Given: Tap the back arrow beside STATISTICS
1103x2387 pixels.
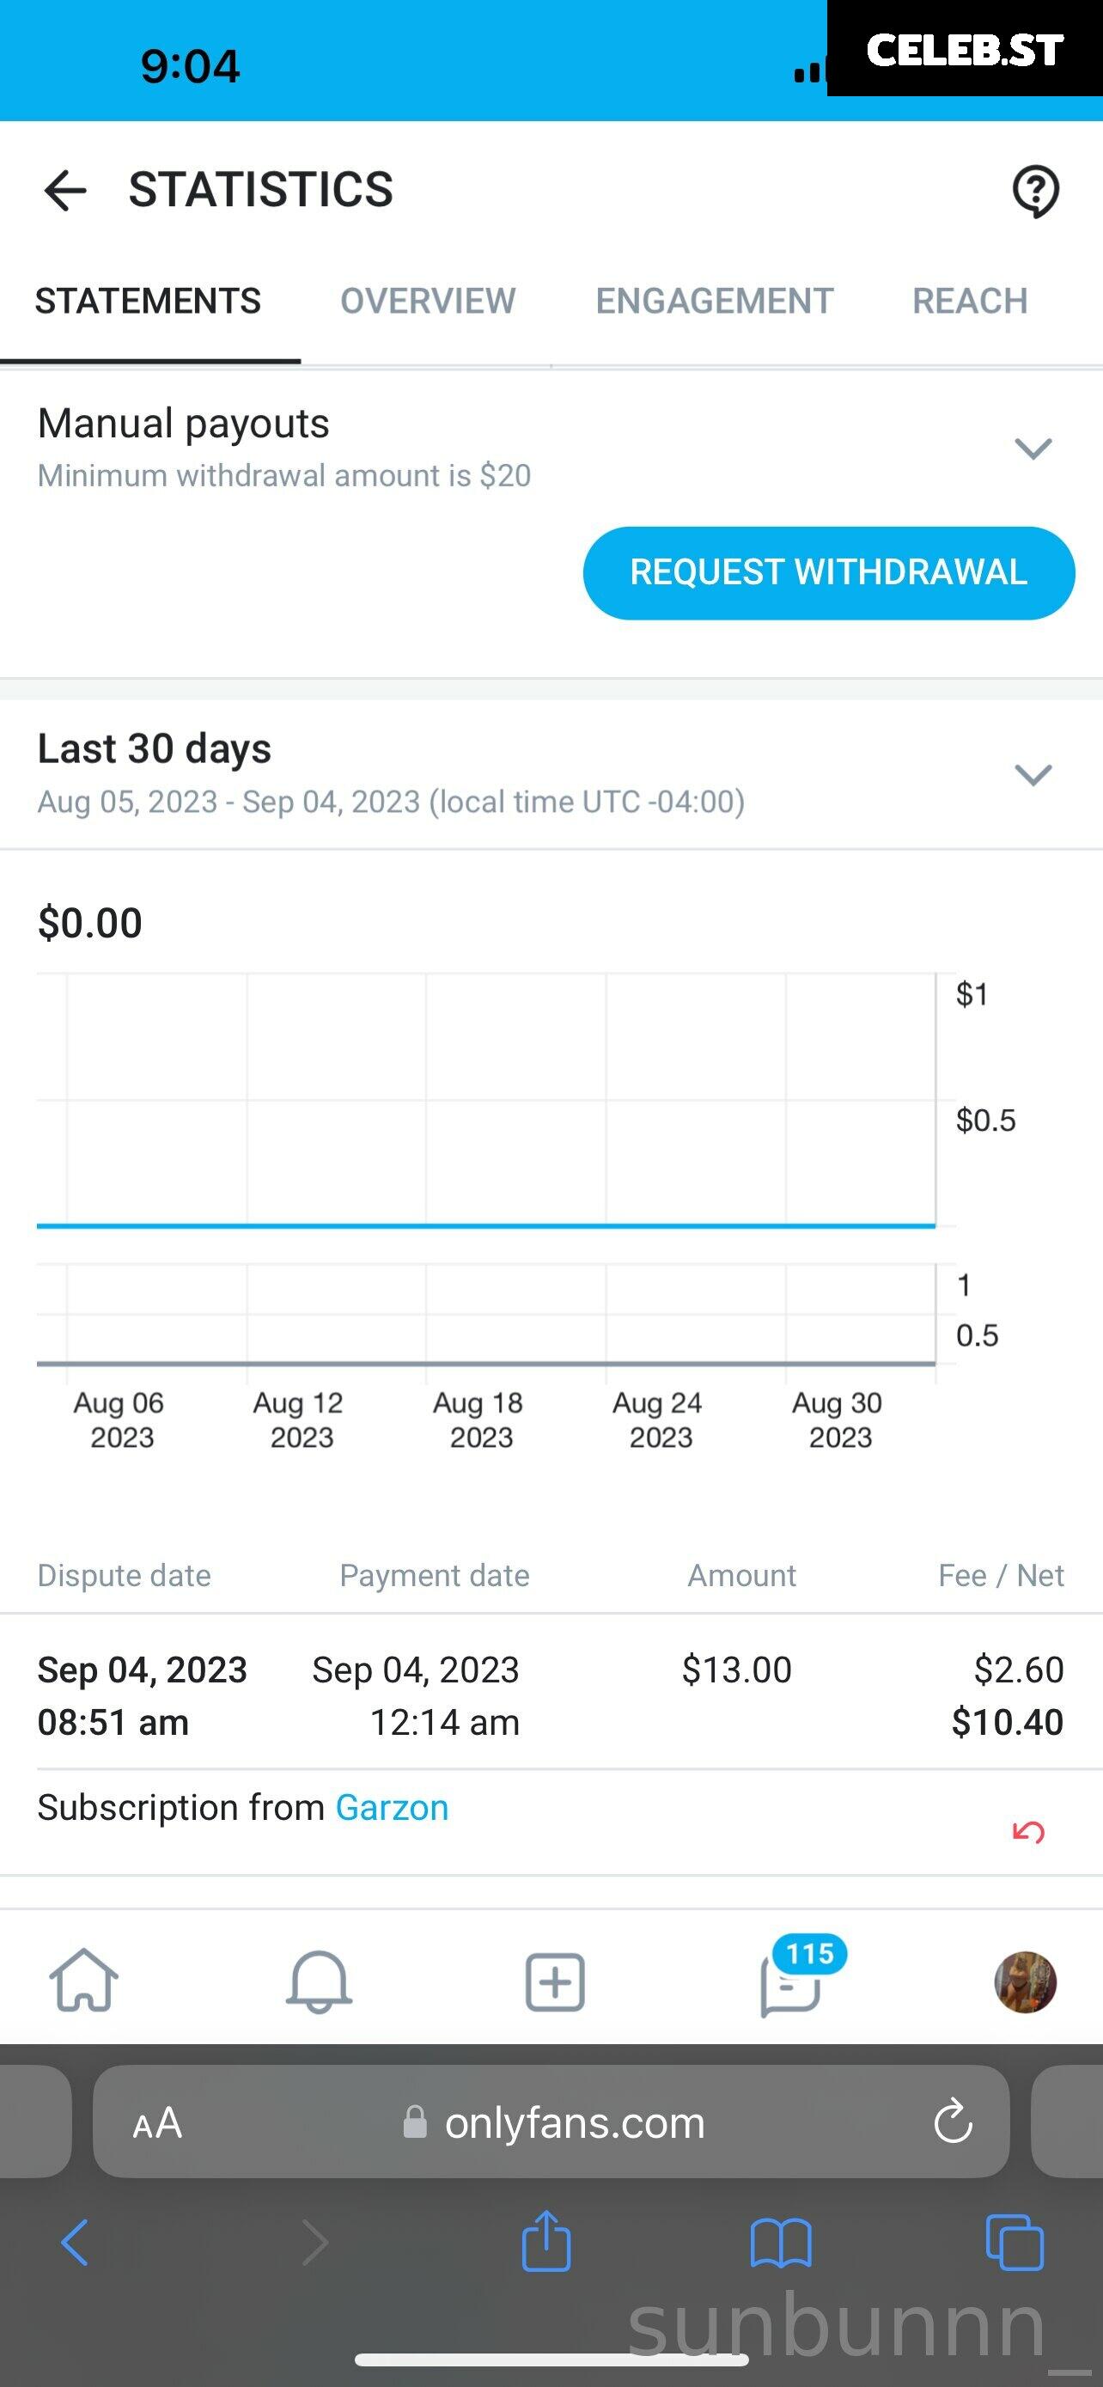Looking at the screenshot, I should tap(64, 190).
